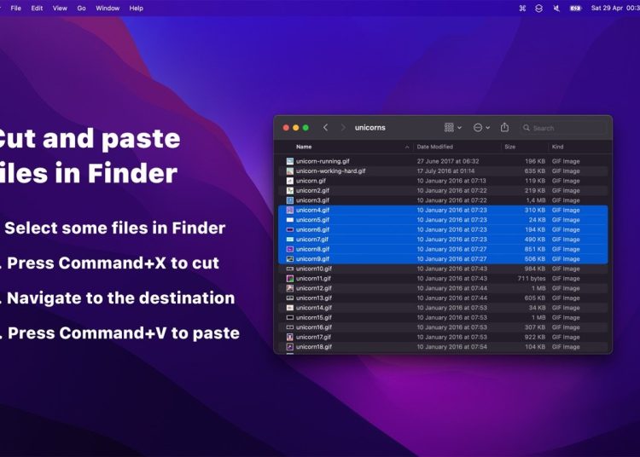Open the Window menu in menu bar

108,8
